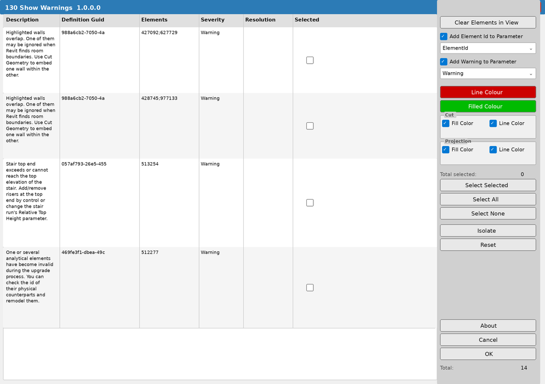545x384 pixels.
Task: Click the Clear Elements in View button
Action: click(x=487, y=22)
